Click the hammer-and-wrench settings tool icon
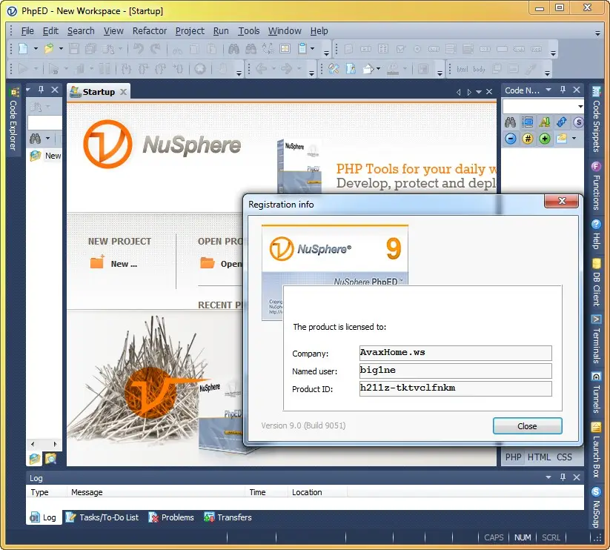The height and width of the screenshot is (550, 610). (334, 69)
